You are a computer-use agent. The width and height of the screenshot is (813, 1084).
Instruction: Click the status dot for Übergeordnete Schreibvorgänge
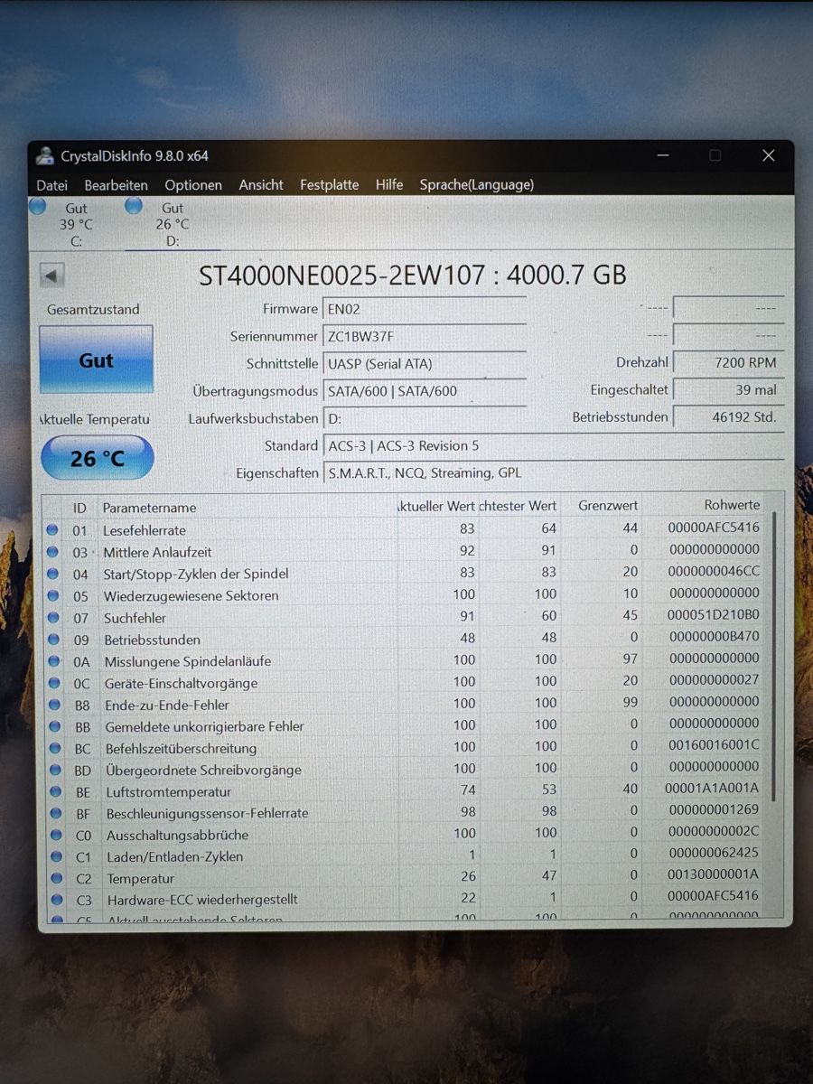[54, 770]
